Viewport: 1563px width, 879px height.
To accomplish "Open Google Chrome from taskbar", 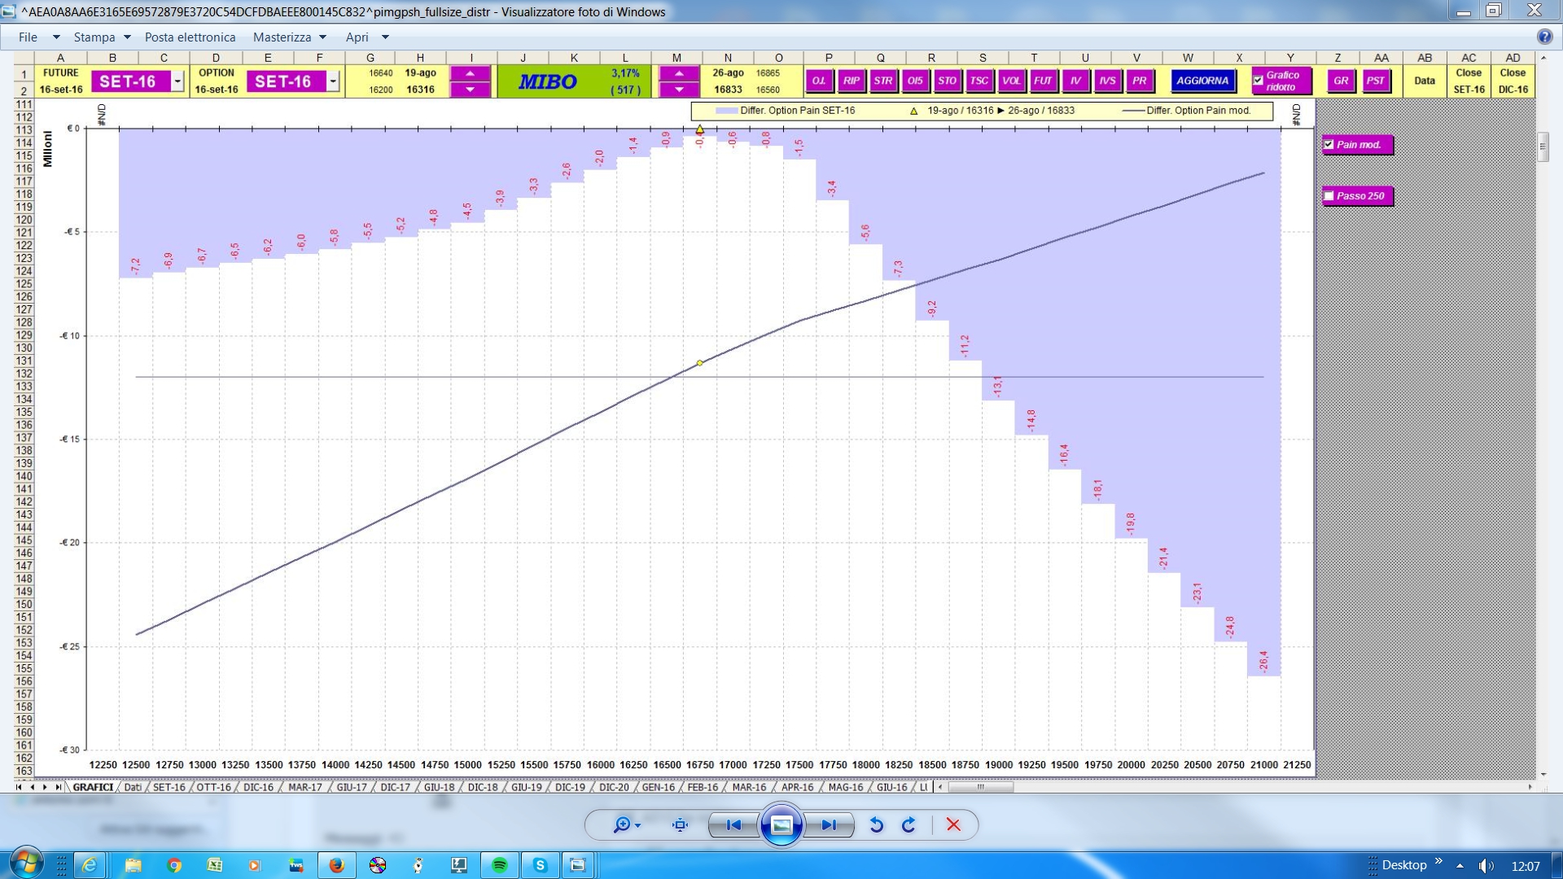I will (x=174, y=865).
